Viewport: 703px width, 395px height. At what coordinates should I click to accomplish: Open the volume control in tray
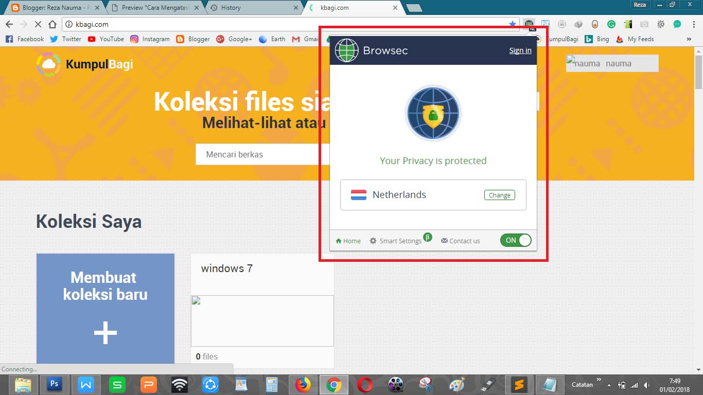(x=646, y=385)
